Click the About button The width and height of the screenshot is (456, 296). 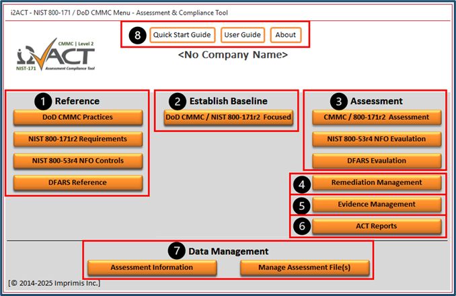[x=286, y=35]
